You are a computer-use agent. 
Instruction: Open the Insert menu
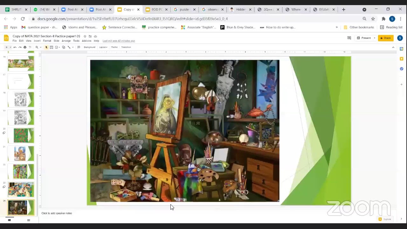coord(37,41)
